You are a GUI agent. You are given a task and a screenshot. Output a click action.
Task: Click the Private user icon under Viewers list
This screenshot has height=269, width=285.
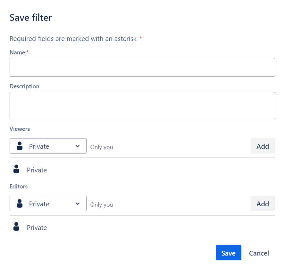pos(17,169)
